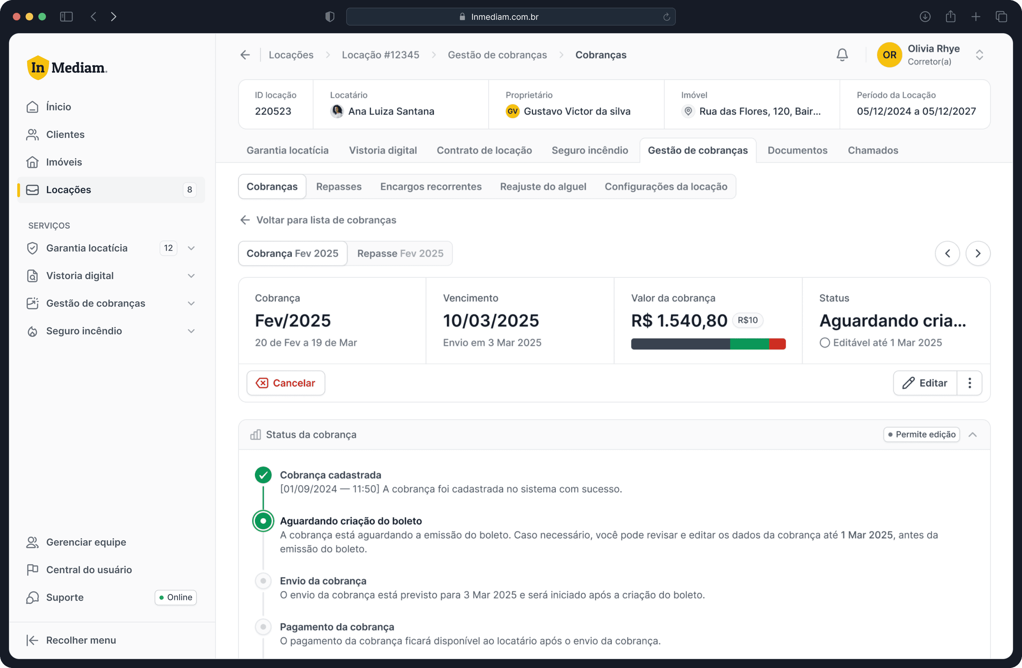Open the Documentos tab
Viewport: 1022px width, 668px height.
tap(797, 150)
